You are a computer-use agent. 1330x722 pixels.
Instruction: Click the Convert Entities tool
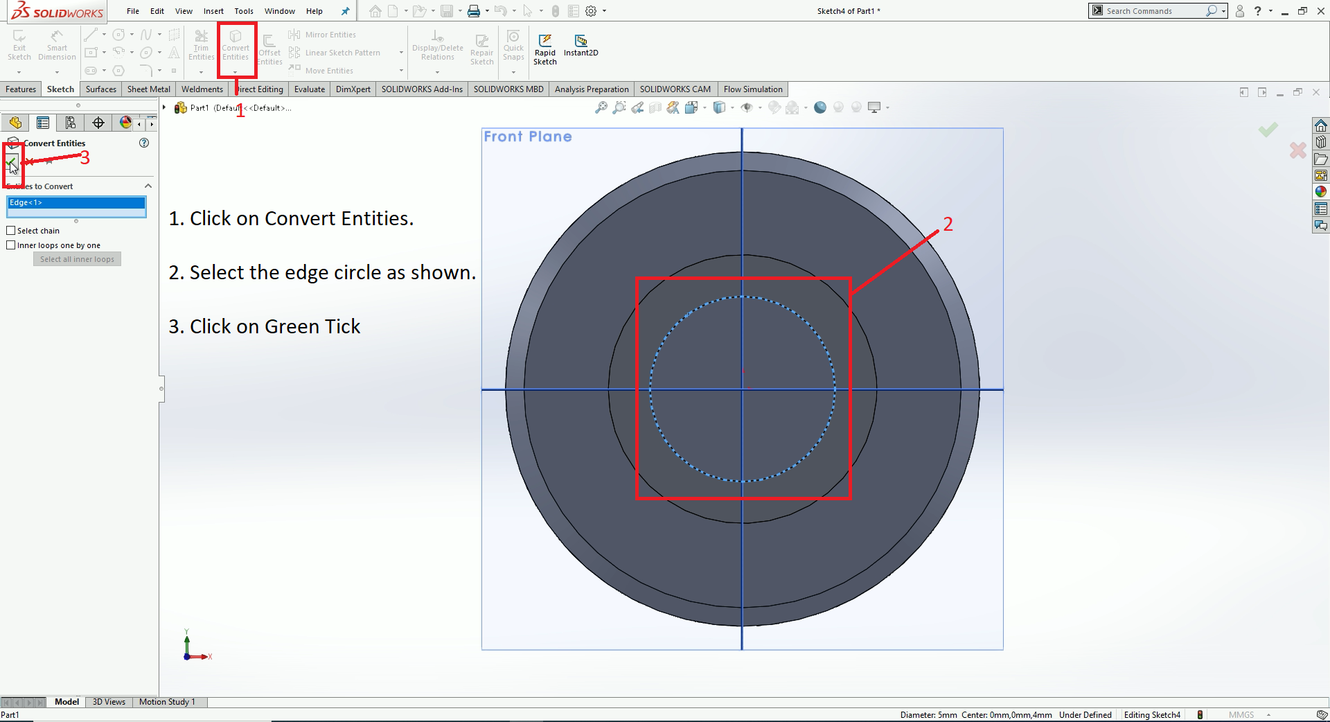click(x=236, y=44)
